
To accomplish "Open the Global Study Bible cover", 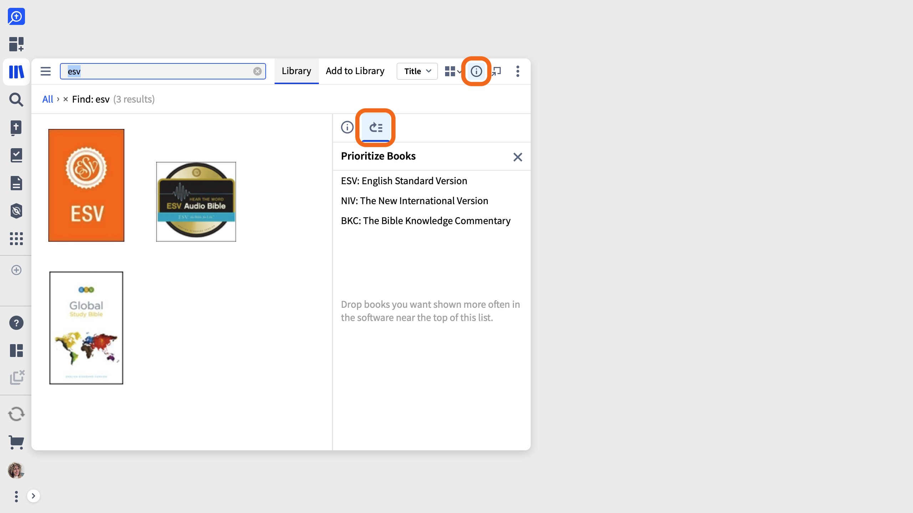I will (86, 328).
